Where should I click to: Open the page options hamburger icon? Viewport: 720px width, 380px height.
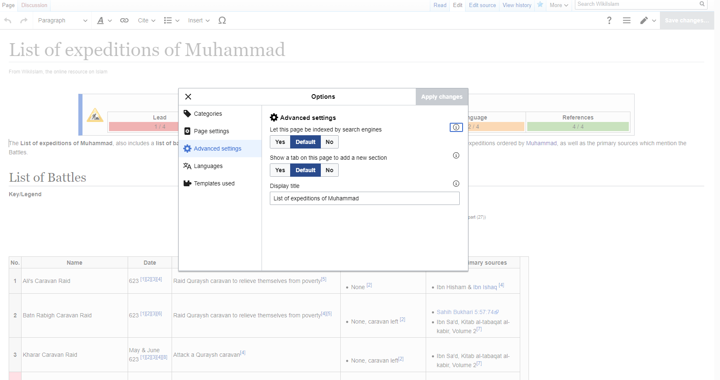coord(626,20)
